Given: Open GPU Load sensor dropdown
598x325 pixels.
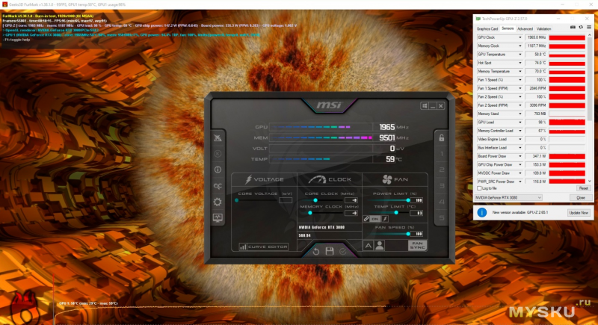Looking at the screenshot, I should [520, 123].
